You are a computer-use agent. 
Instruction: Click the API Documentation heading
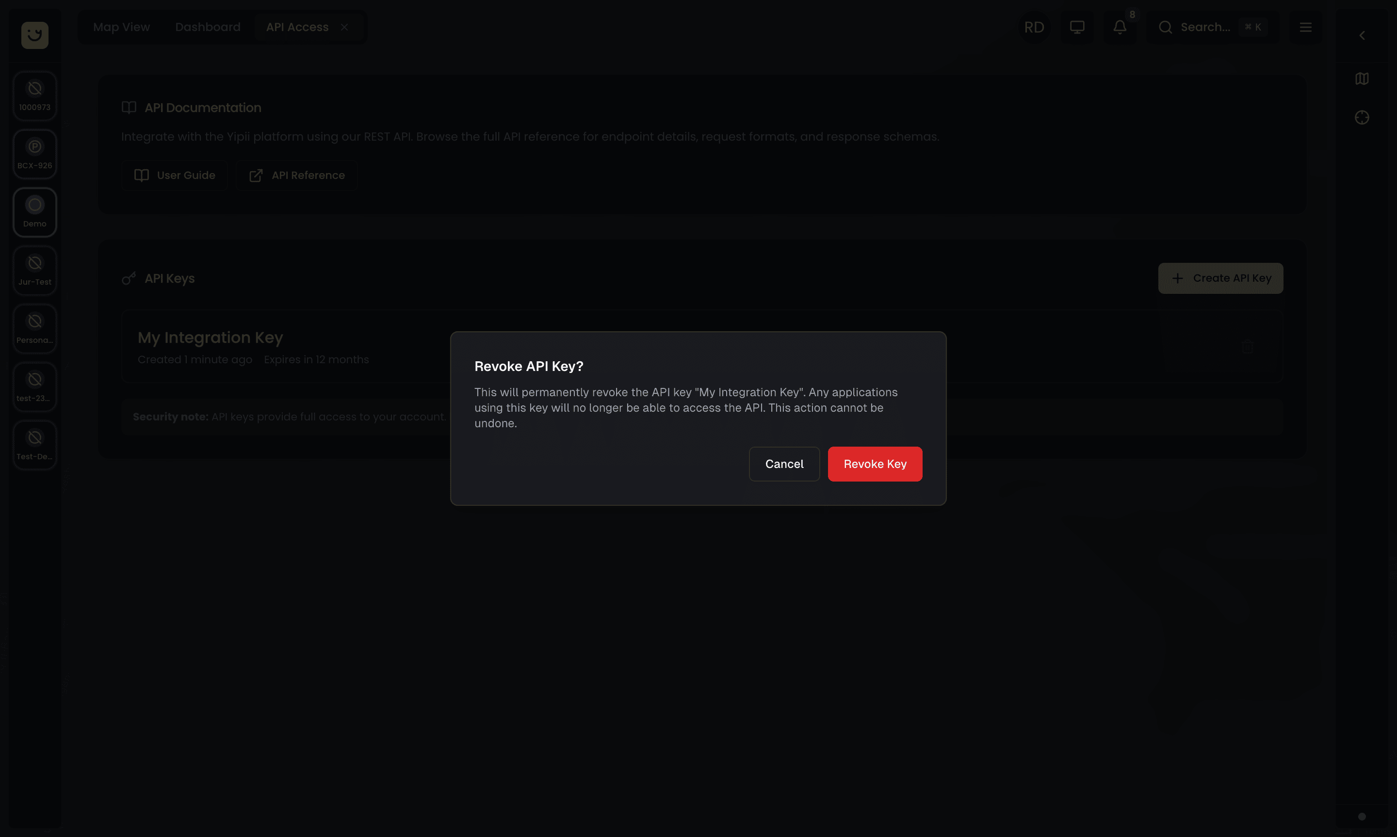[x=202, y=108]
